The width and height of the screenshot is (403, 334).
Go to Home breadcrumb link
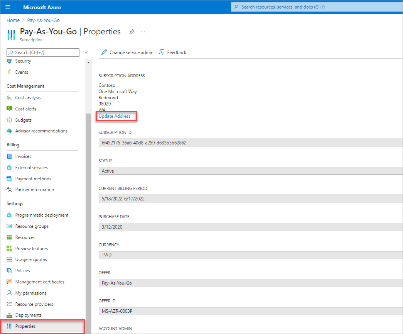point(13,20)
